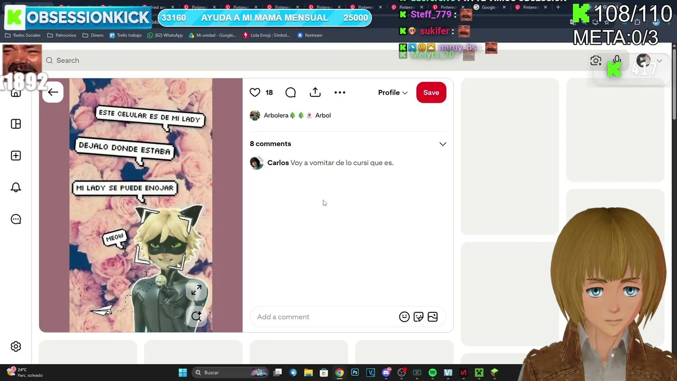
Task: Share the pin using the upload arrow icon
Action: 315,92
